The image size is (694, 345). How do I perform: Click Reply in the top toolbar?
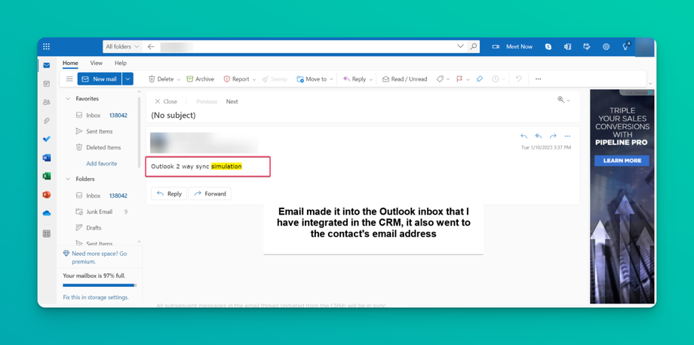click(x=355, y=79)
